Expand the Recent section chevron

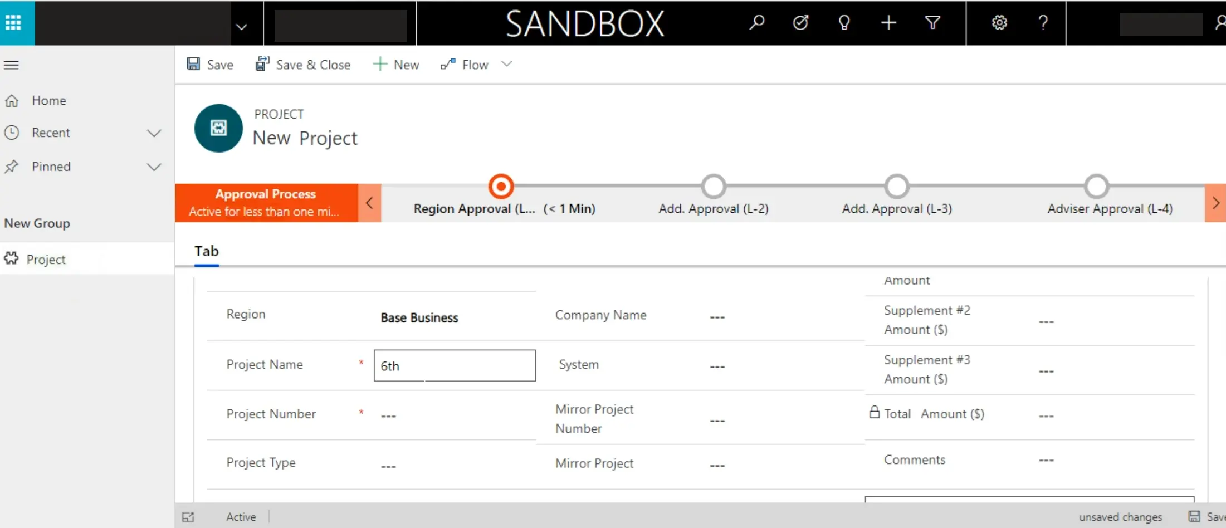click(x=154, y=133)
